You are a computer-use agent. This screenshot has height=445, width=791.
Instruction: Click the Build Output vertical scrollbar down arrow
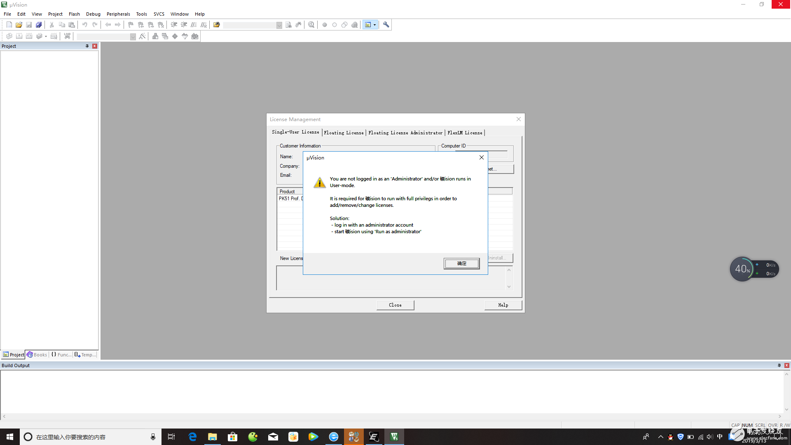(x=786, y=410)
